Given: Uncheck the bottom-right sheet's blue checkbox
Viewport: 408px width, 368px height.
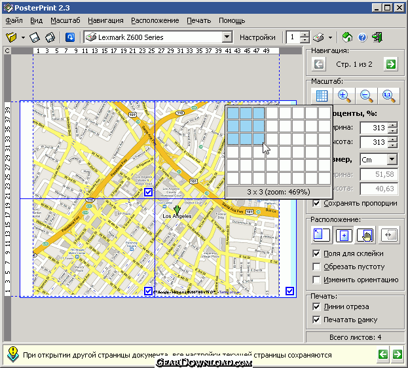Looking at the screenshot, I should [289, 291].
